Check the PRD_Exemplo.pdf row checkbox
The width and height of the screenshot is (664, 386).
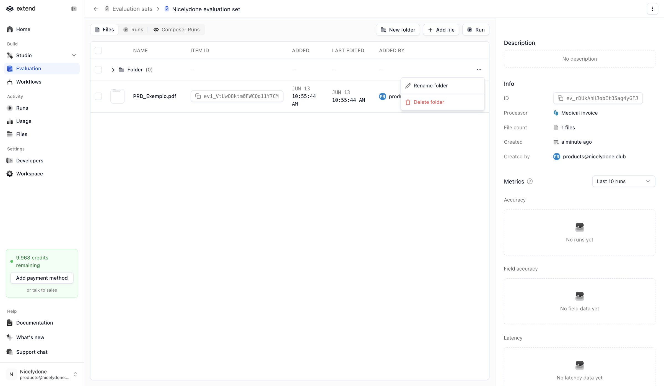click(98, 96)
